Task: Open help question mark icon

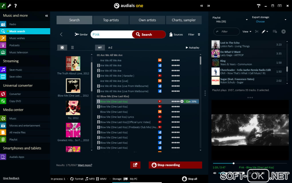Action: point(16,6)
